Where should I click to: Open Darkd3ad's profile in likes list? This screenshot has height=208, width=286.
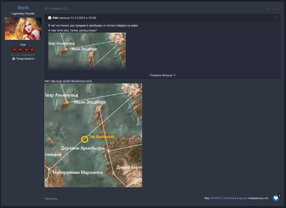(228, 198)
